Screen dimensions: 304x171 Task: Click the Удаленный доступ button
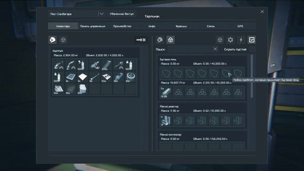(122, 14)
